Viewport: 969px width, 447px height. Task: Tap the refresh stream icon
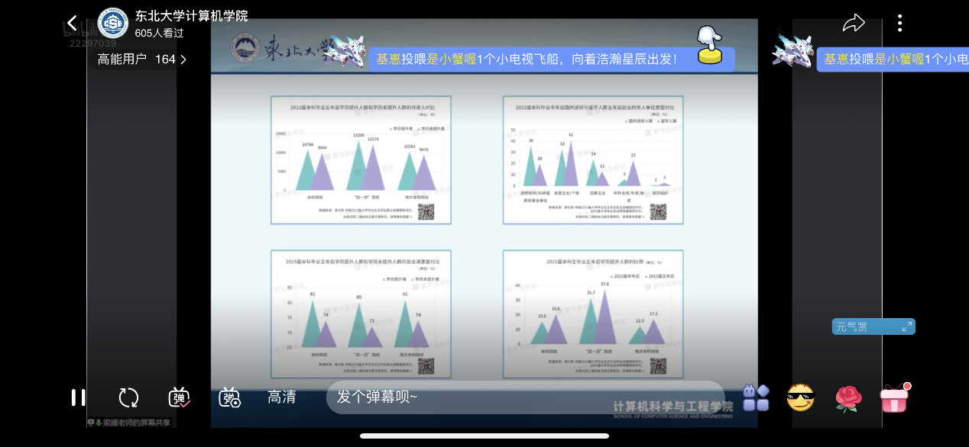128,397
